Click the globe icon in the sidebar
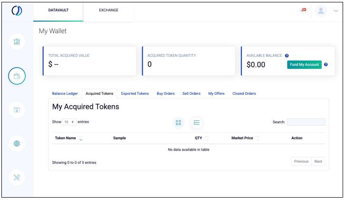The width and height of the screenshot is (345, 200). pyautogui.click(x=17, y=144)
